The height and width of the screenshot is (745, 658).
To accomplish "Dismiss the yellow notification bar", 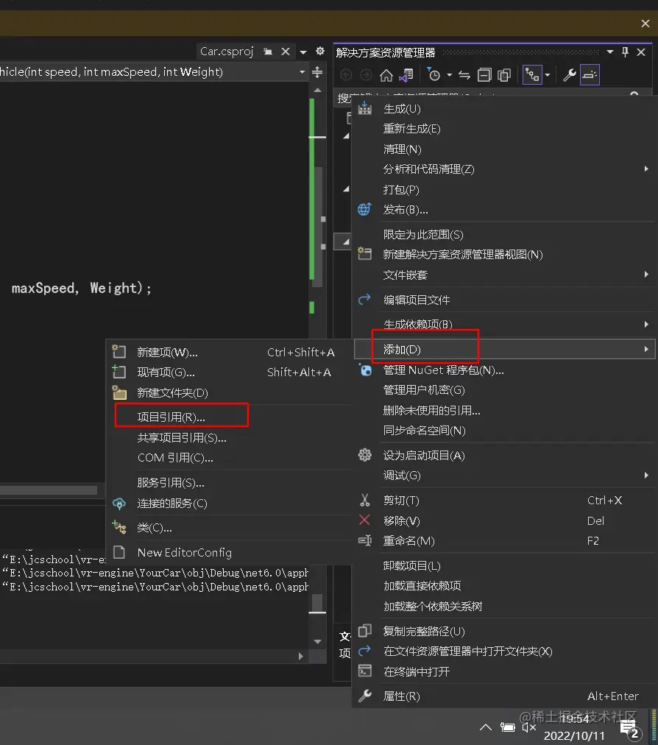I will [x=645, y=24].
